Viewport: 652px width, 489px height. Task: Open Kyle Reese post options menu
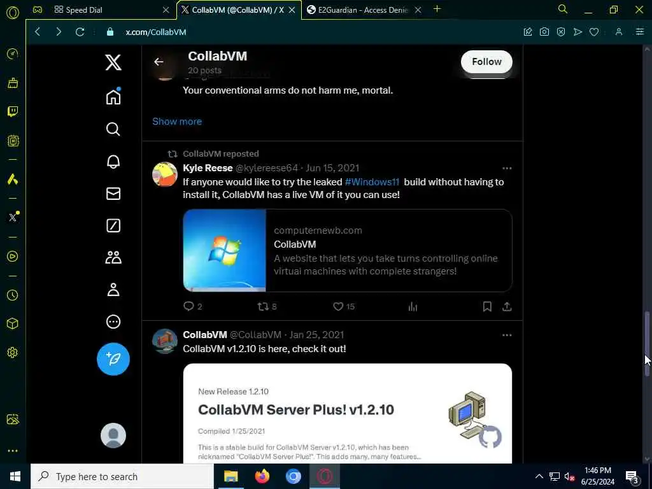pyautogui.click(x=506, y=168)
